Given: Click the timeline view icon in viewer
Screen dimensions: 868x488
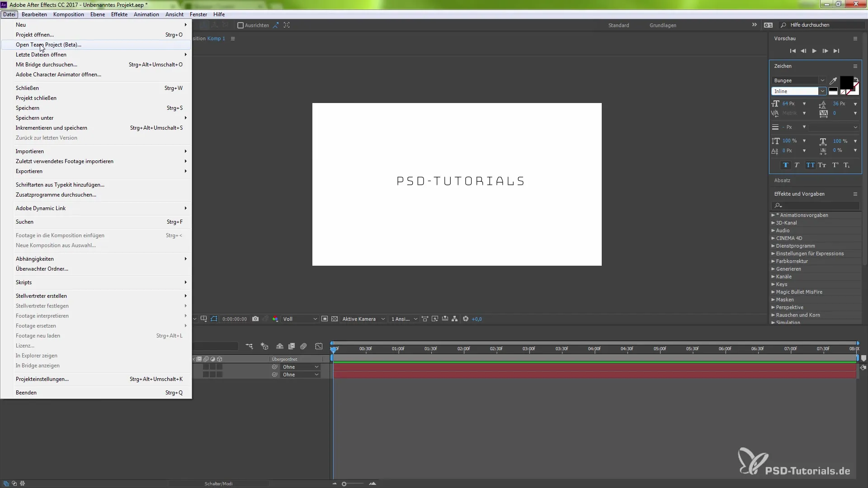Looking at the screenshot, I should click(445, 319).
